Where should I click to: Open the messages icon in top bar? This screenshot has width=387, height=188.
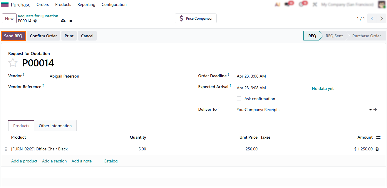(x=287, y=5)
